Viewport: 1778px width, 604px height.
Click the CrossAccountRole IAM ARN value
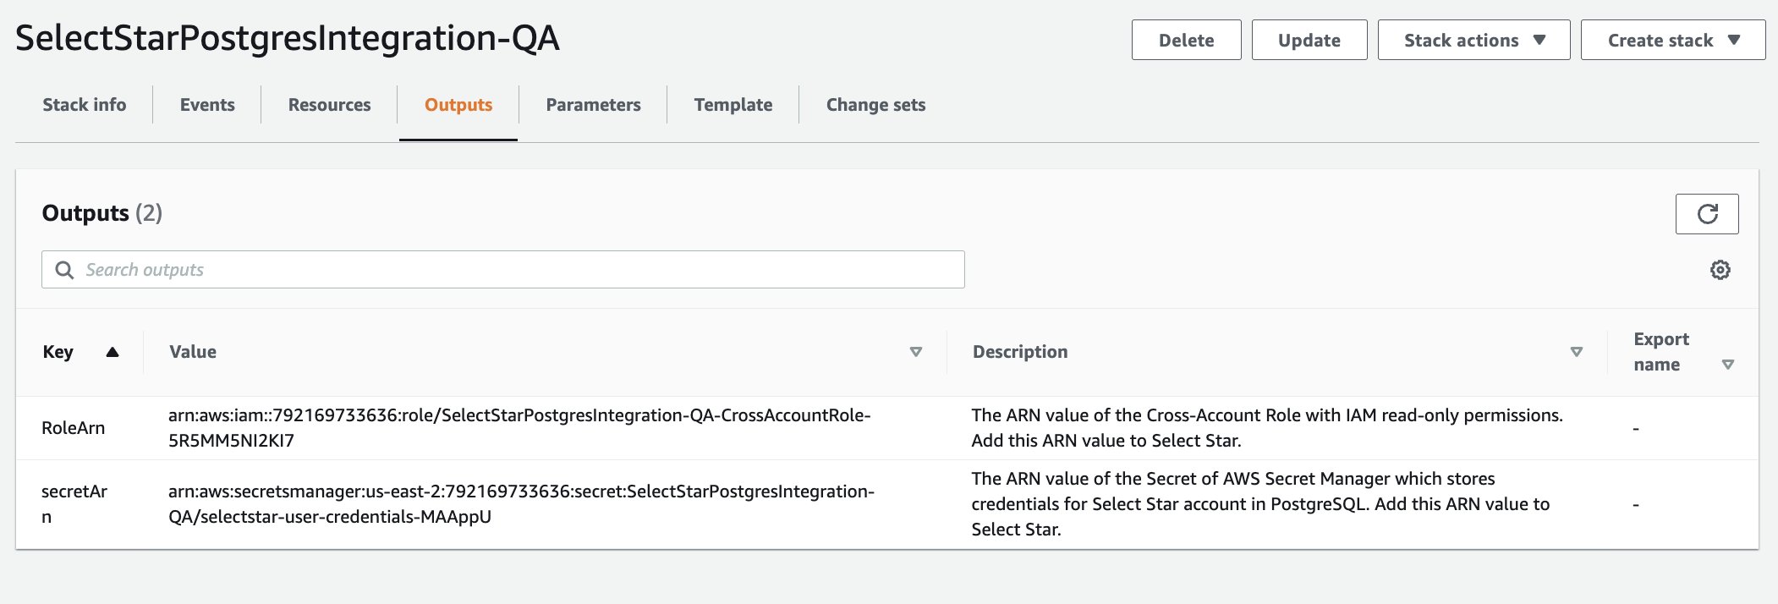point(519,428)
